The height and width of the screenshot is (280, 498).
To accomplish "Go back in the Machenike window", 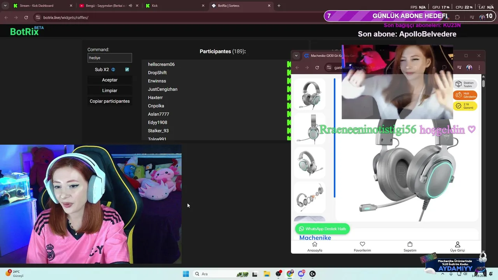I will [297, 68].
